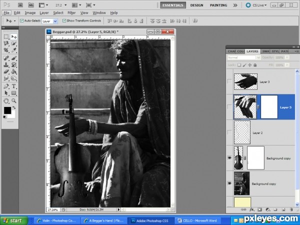The width and height of the screenshot is (300, 225).
Task: Select the Rectangular Marquee tool
Action: pos(6,36)
